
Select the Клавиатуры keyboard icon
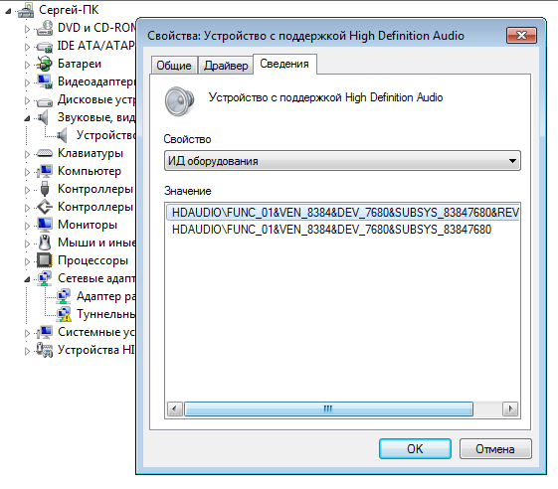point(45,153)
